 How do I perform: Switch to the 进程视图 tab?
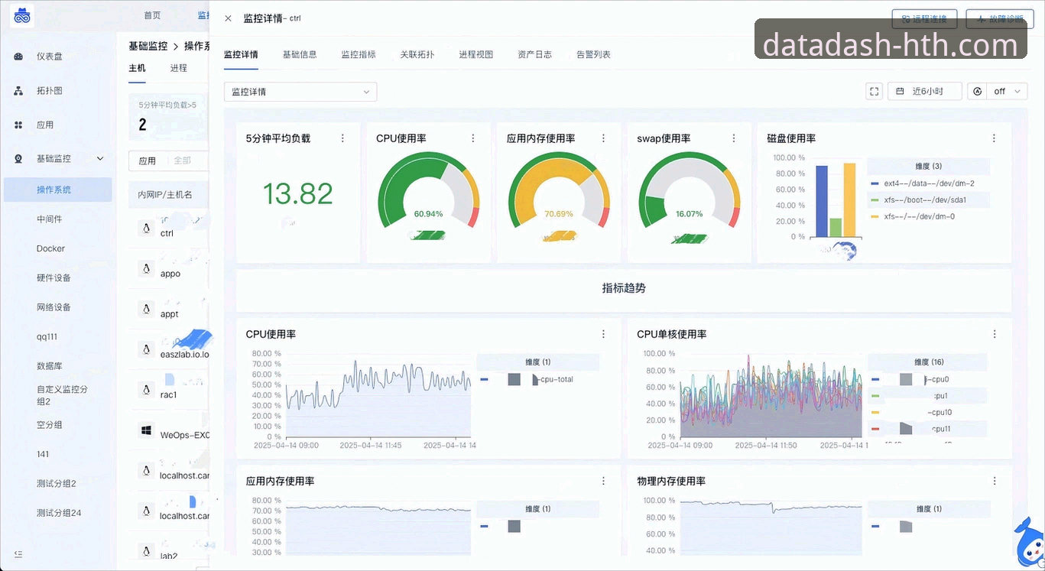(476, 54)
